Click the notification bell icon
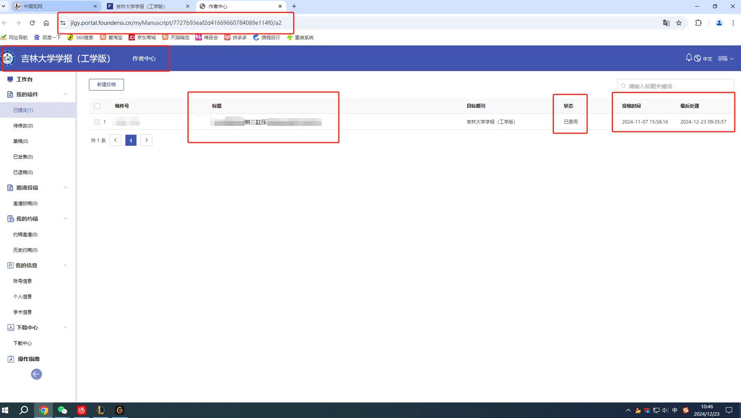 [x=689, y=58]
